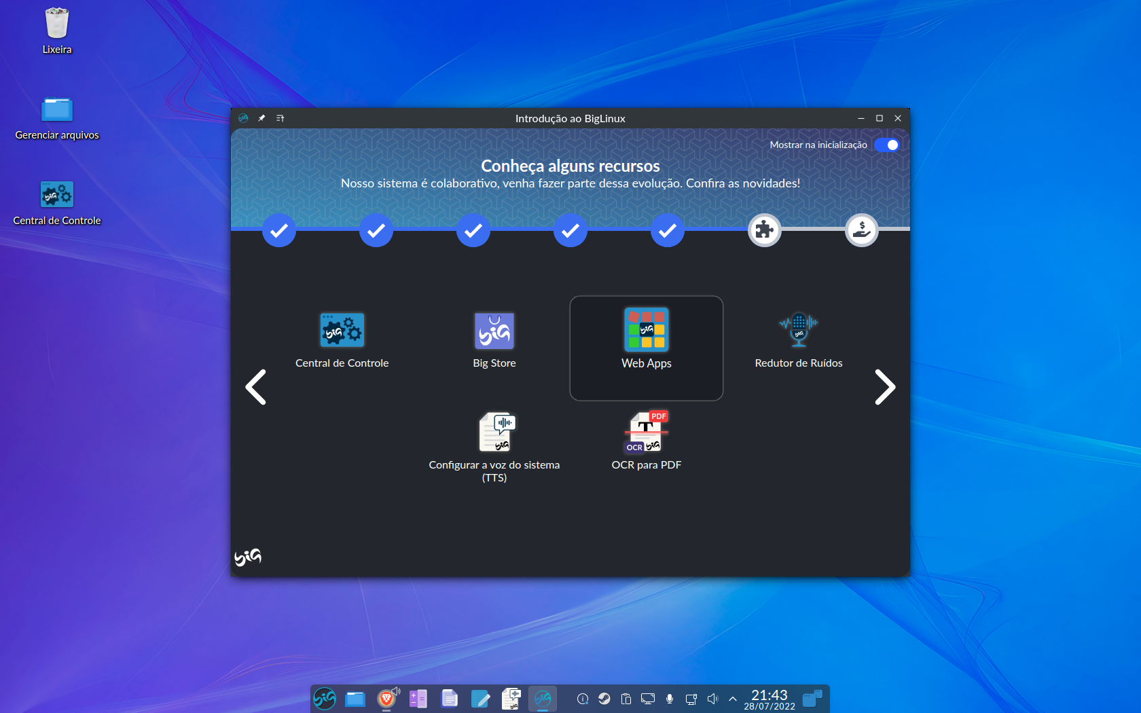Open the clock showing 21:43
The width and height of the screenshot is (1141, 713).
click(769, 699)
